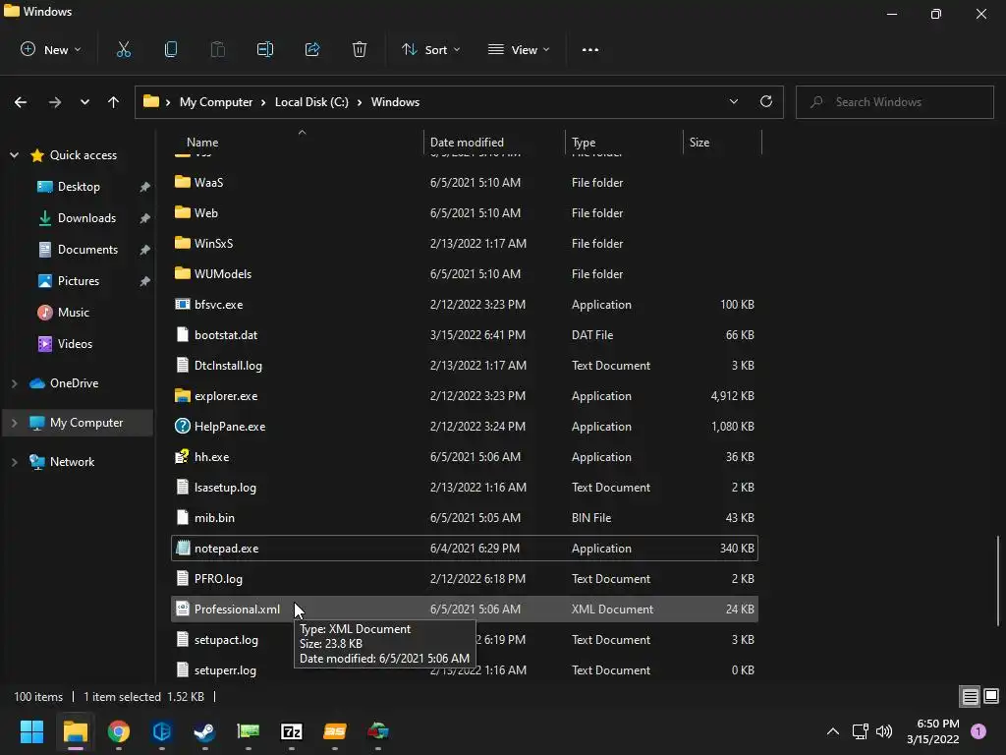The height and width of the screenshot is (755, 1006).
Task: Select Downloads in Quick access
Action: click(x=86, y=217)
